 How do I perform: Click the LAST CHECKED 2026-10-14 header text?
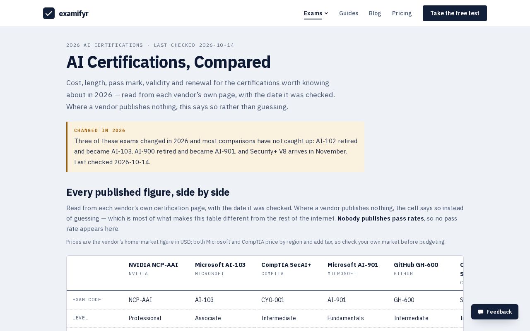(194, 45)
